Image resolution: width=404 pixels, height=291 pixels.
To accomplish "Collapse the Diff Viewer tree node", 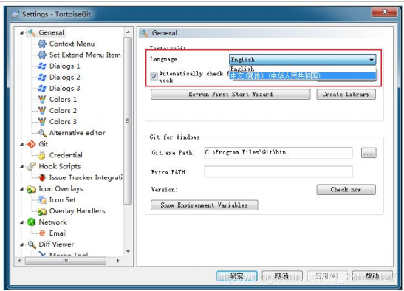I will tap(22, 244).
